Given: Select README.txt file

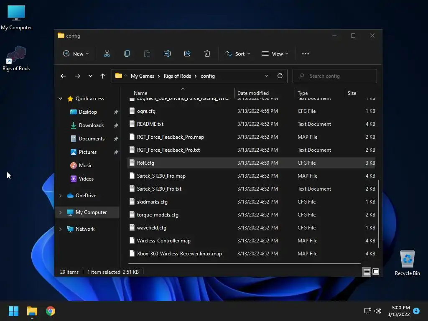Looking at the screenshot, I should click(x=251, y=124).
